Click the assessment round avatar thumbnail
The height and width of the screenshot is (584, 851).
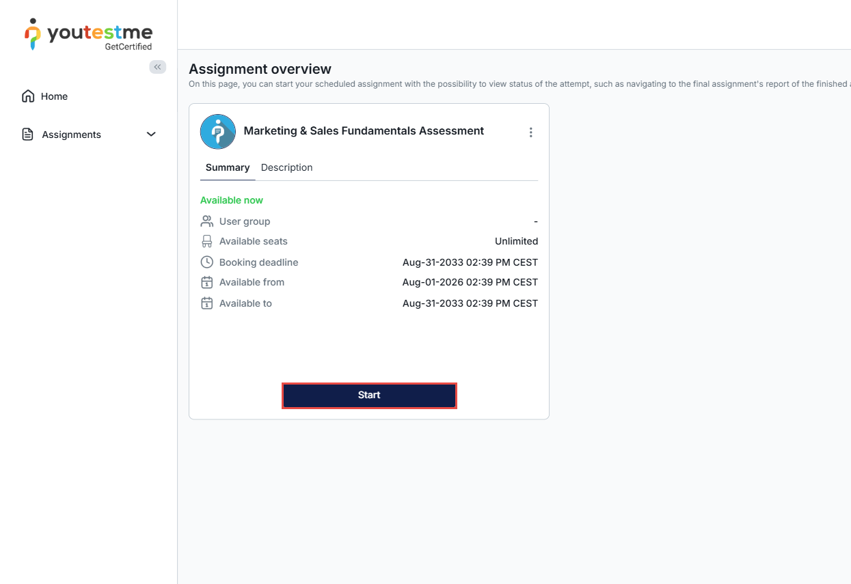218,132
